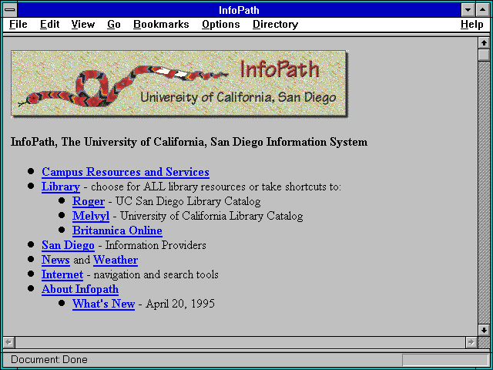The width and height of the screenshot is (493, 370).
Task: Click the text 'navigation and search tools'
Action: coord(156,274)
